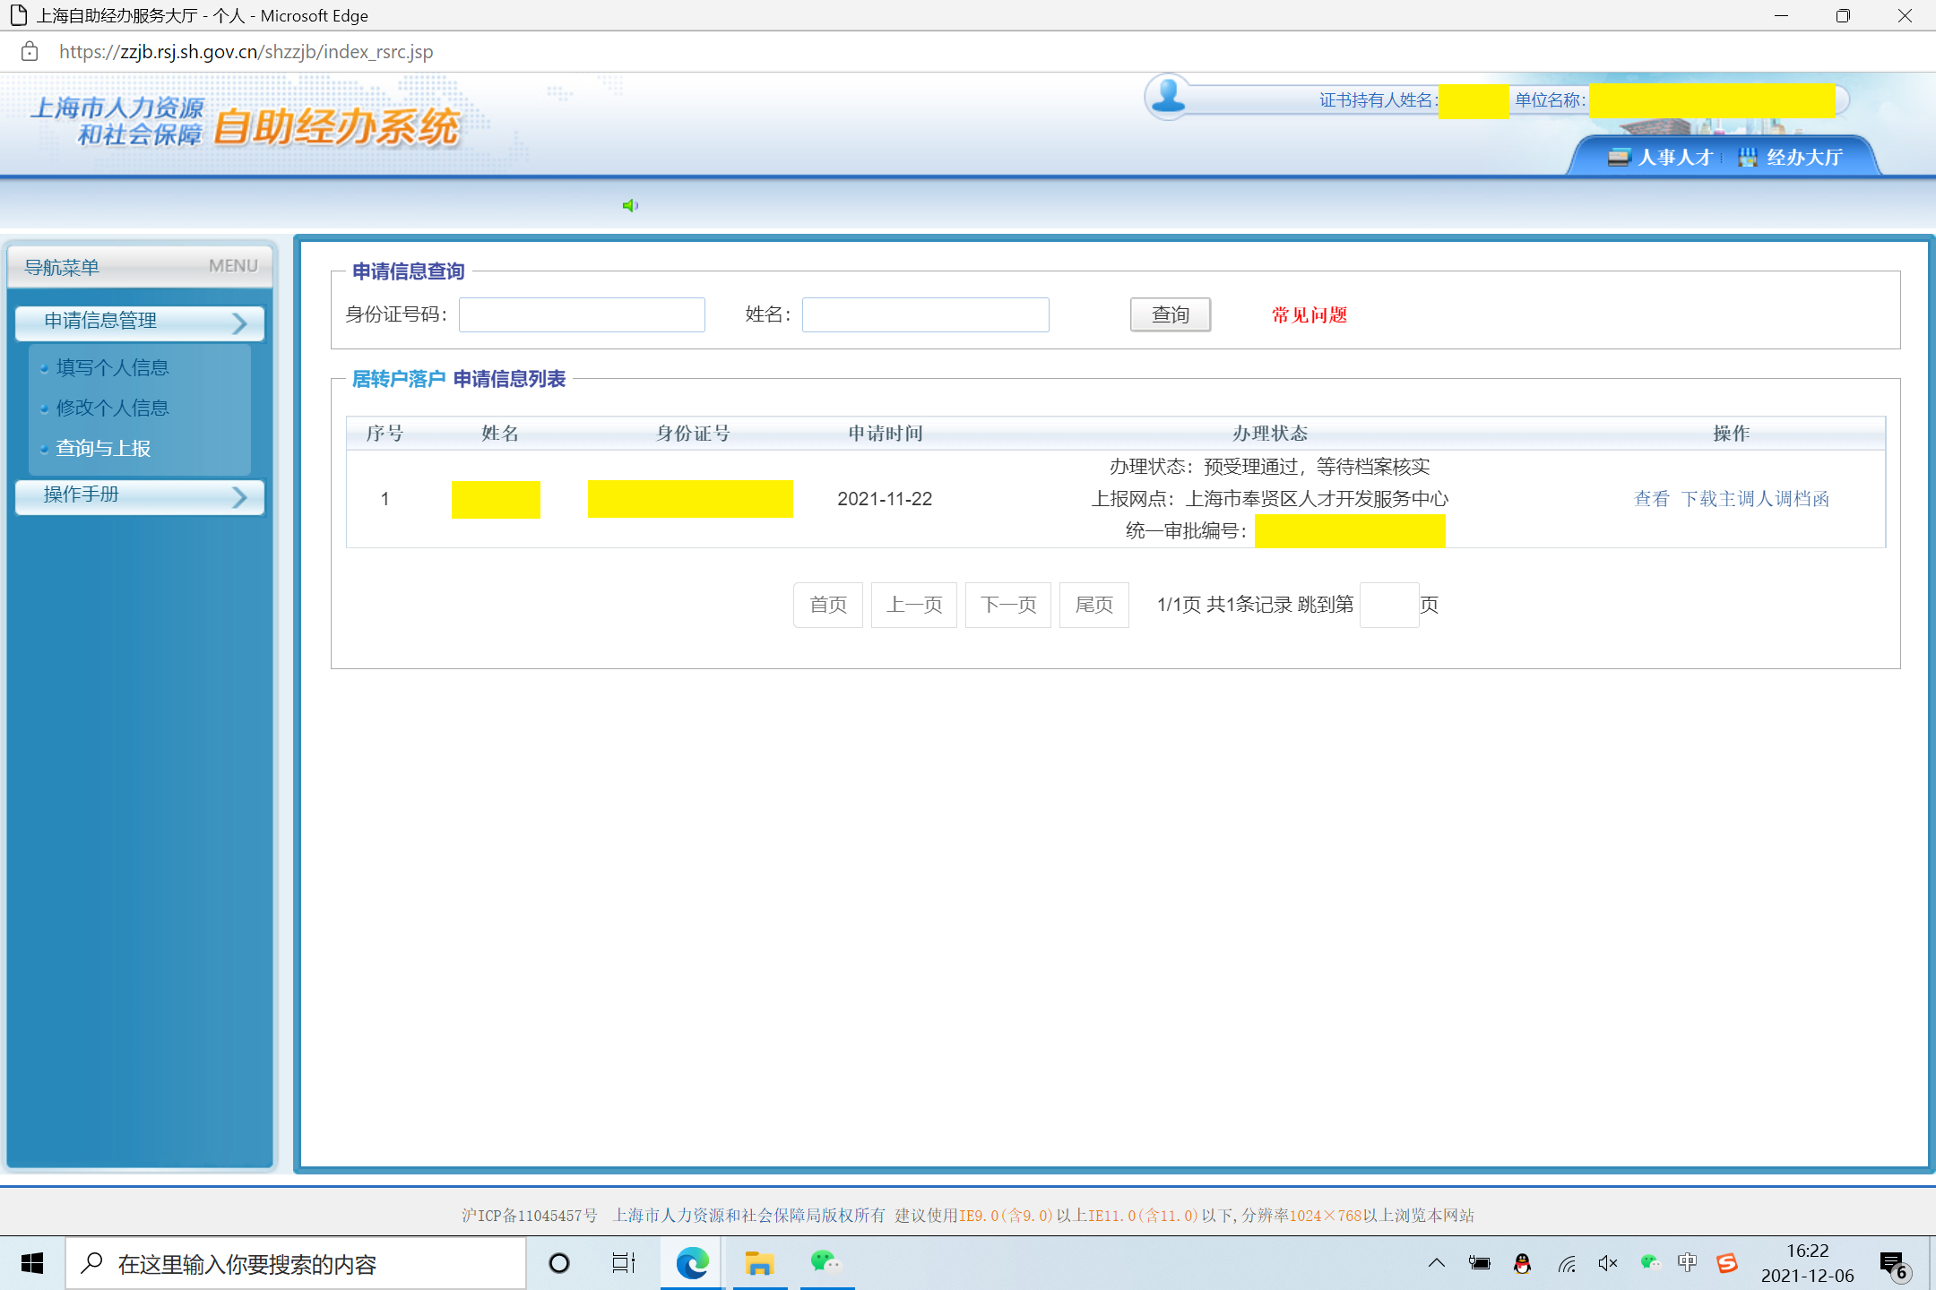This screenshot has height=1290, width=1936.
Task: Toggle the 中 input language indicator
Action: (x=1688, y=1264)
